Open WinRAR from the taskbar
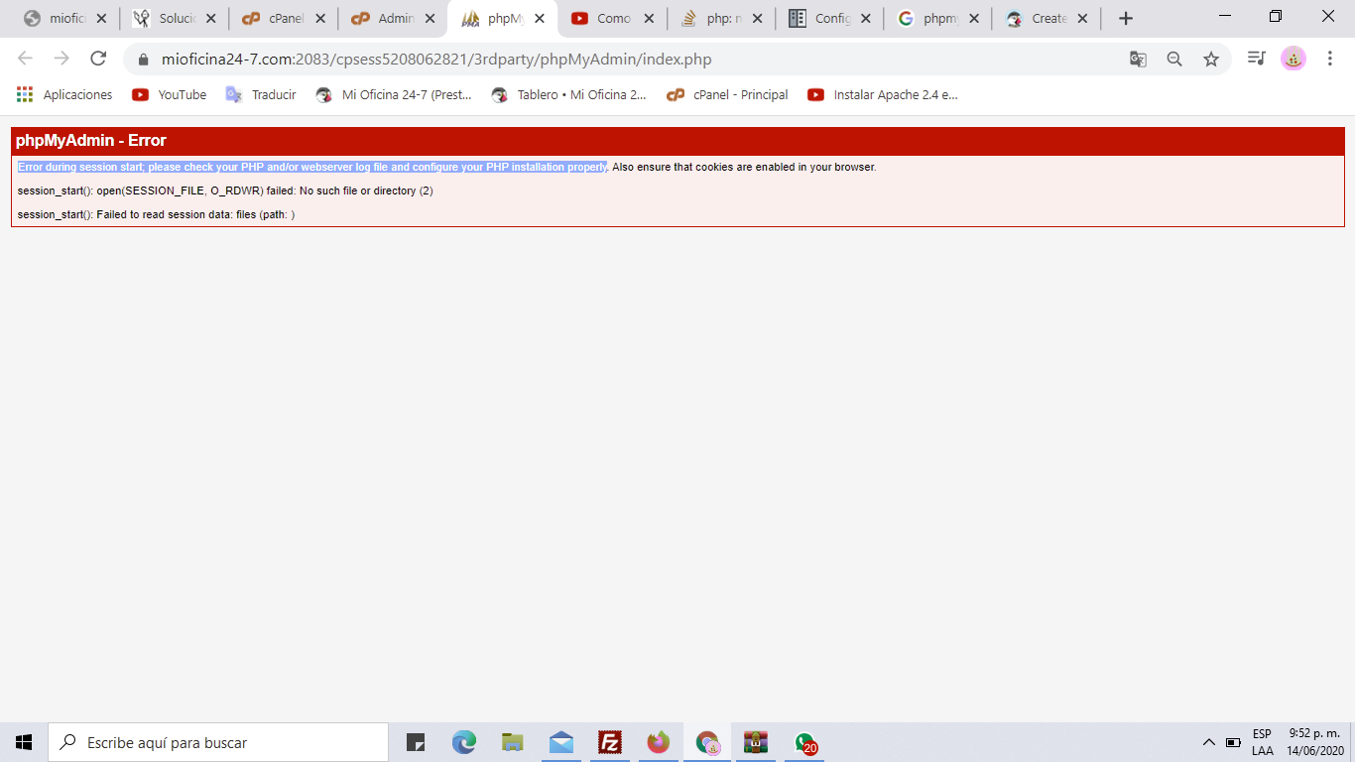Image resolution: width=1355 pixels, height=762 pixels. coord(756,742)
